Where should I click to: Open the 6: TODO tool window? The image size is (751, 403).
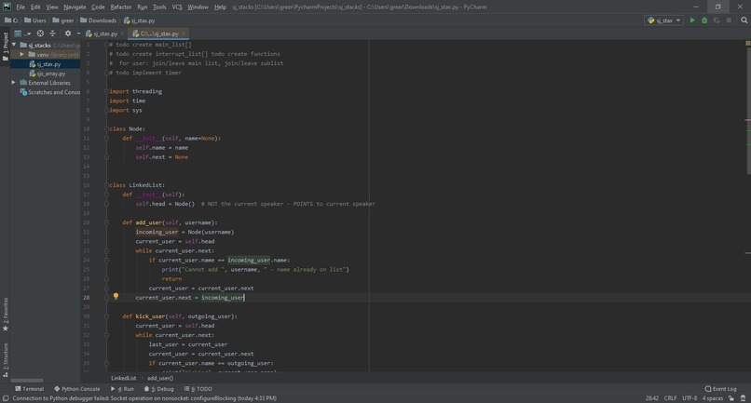(x=198, y=389)
